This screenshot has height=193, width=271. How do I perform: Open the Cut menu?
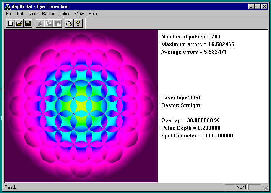(x=20, y=14)
